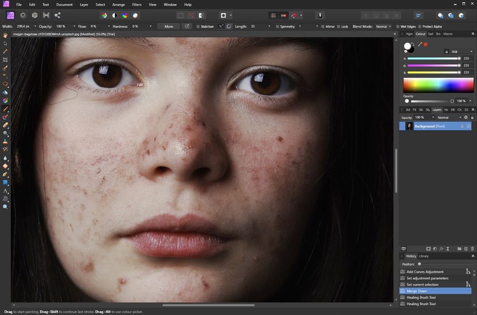Click the More brush settings button
477x315 pixels.
pyautogui.click(x=168, y=27)
